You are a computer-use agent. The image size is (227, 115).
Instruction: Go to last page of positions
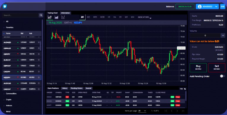(x=183, y=111)
